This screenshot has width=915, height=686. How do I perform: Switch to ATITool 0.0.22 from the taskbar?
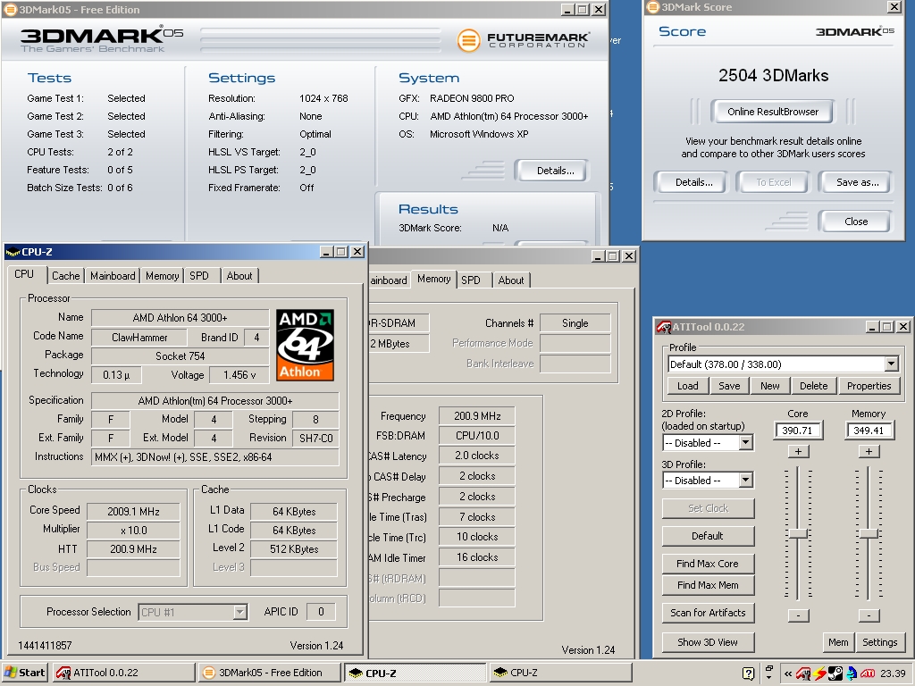(123, 673)
